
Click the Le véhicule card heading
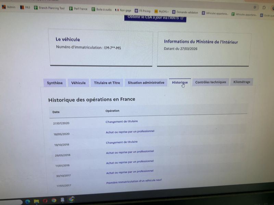[68, 39]
